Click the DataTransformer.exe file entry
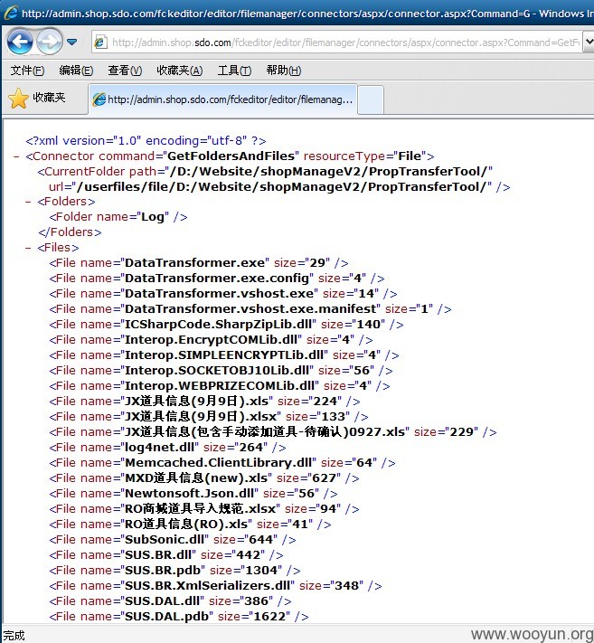594x643 pixels. coord(199,263)
